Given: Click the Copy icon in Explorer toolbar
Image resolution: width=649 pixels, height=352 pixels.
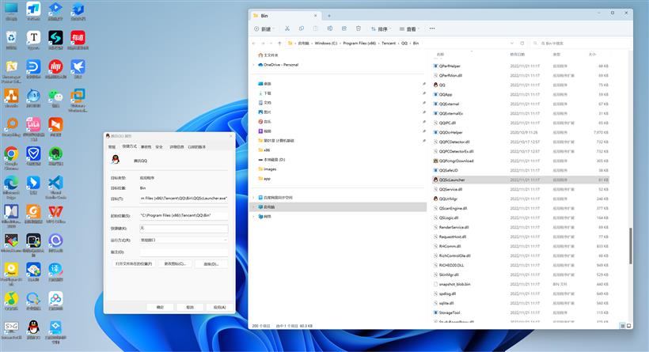Looking at the screenshot, I should [302, 28].
